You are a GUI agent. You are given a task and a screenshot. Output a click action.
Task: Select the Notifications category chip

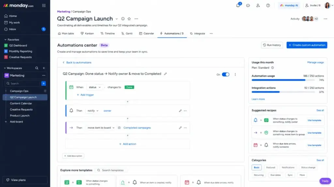(x=288, y=168)
